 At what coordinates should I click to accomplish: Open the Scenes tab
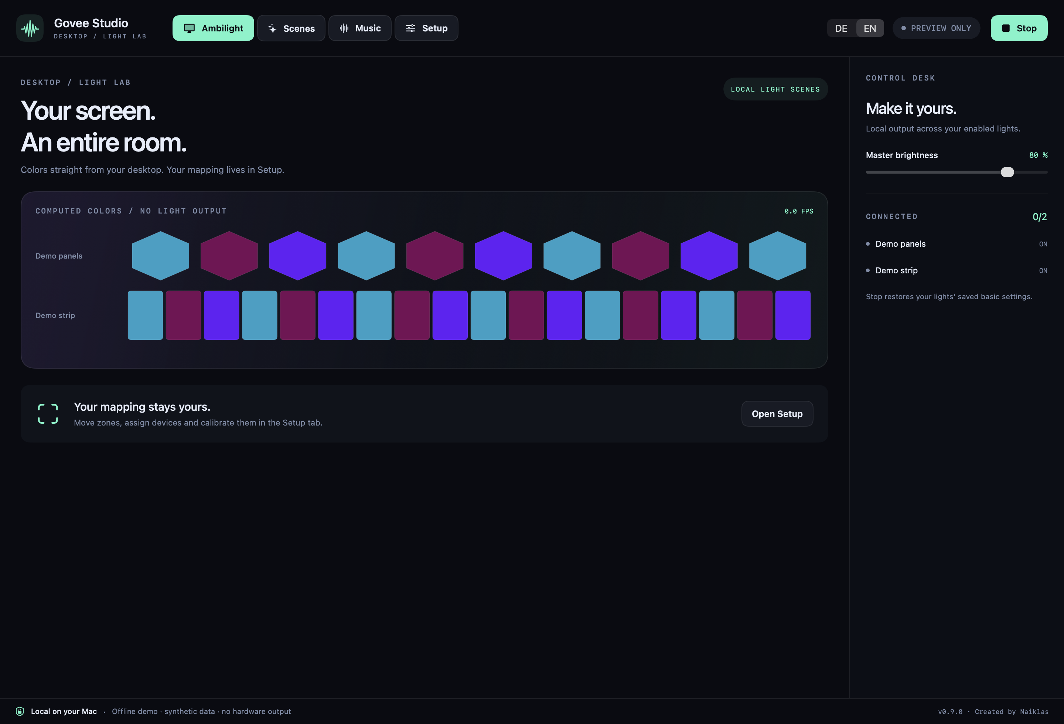(291, 28)
